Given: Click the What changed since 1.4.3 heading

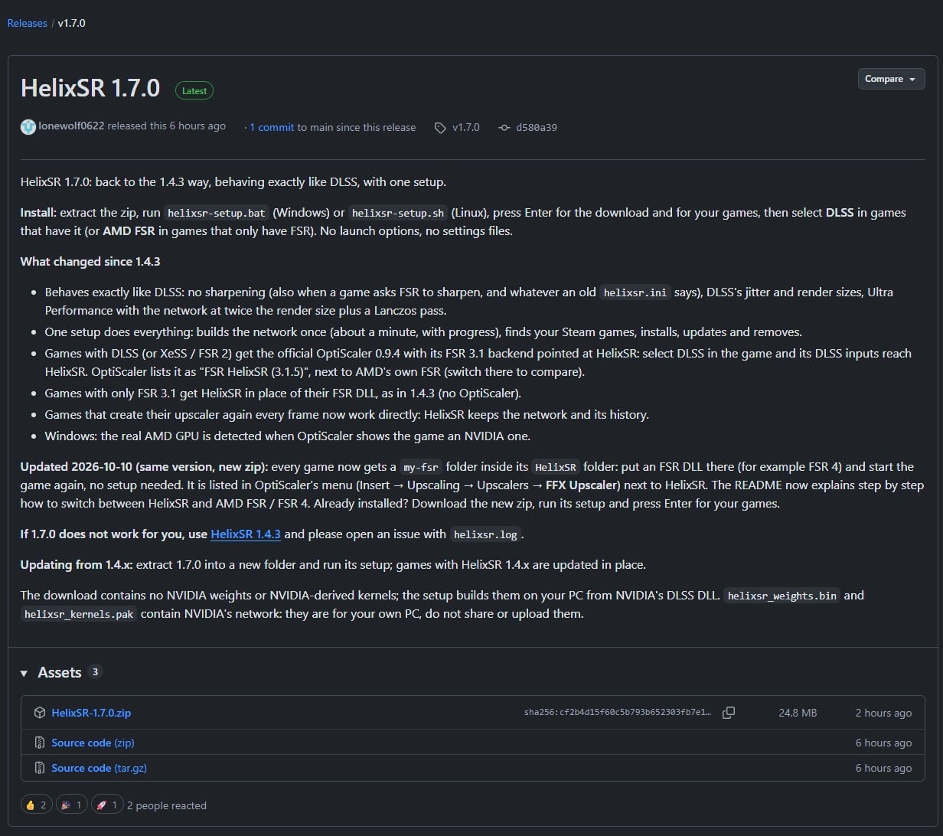Looking at the screenshot, I should click(x=90, y=261).
